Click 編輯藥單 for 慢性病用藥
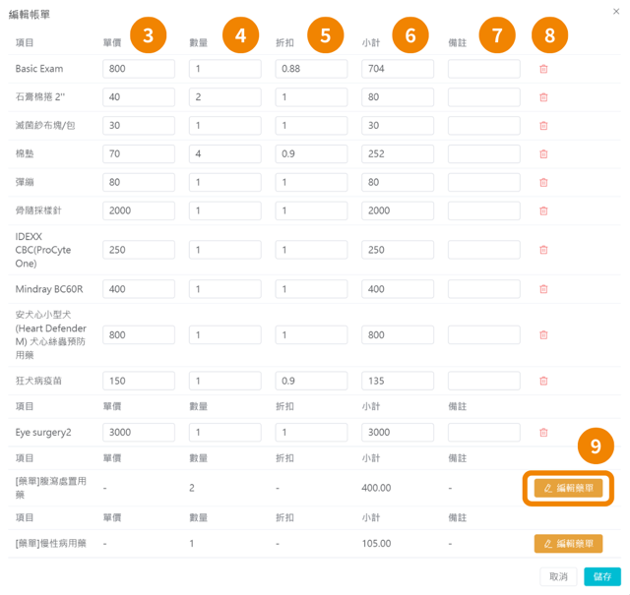 568,544
